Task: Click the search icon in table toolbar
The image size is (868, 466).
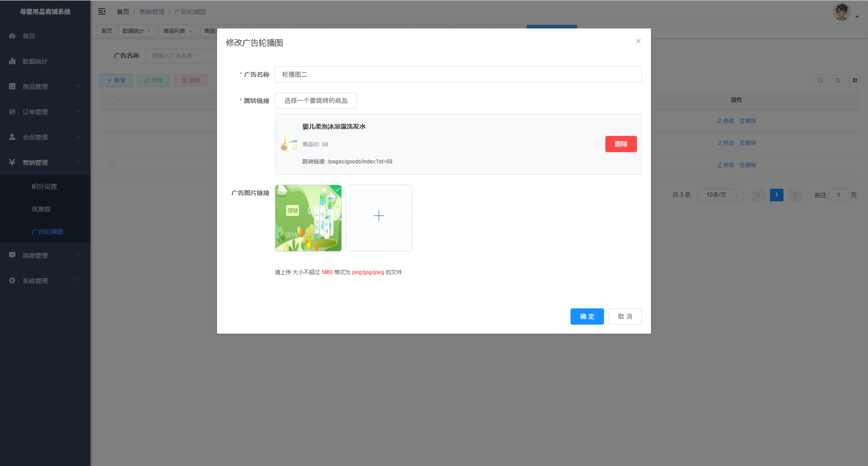Action: [820, 80]
